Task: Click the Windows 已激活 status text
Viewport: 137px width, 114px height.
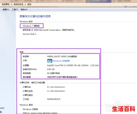Action: click(30, 109)
